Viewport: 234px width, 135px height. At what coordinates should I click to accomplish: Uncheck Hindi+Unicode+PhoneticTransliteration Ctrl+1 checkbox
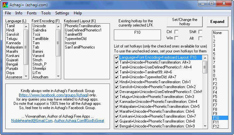(x=117, y=82)
